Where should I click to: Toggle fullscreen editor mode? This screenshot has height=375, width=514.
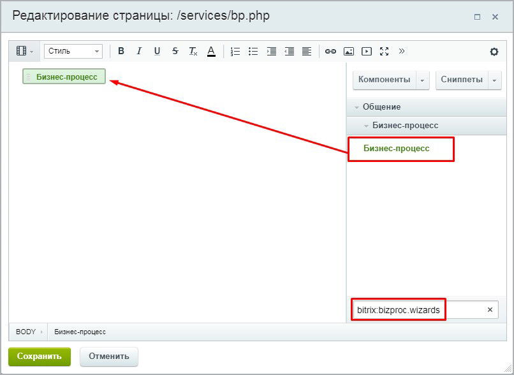[384, 52]
